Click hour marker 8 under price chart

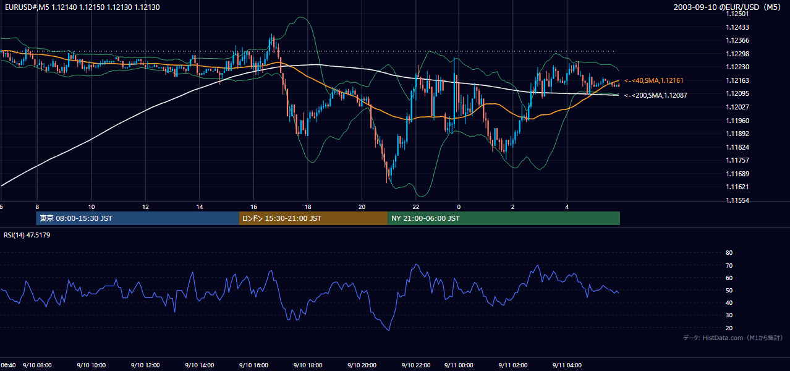pyautogui.click(x=37, y=207)
